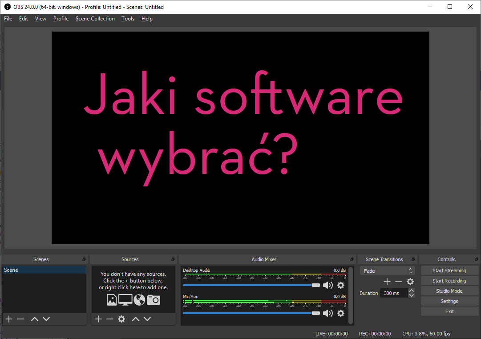Open the View menu
This screenshot has height=339, width=481.
40,19
